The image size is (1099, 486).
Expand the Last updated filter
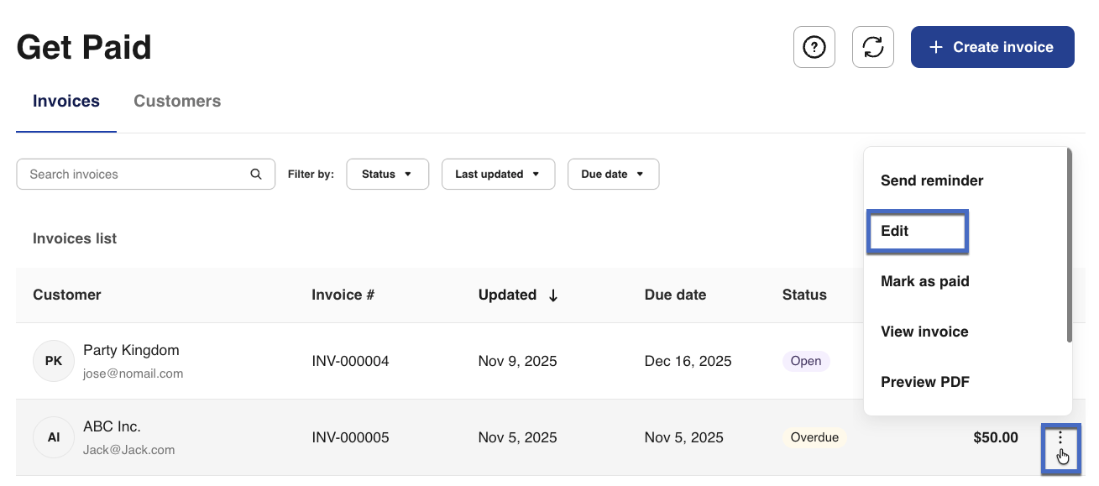pos(498,175)
